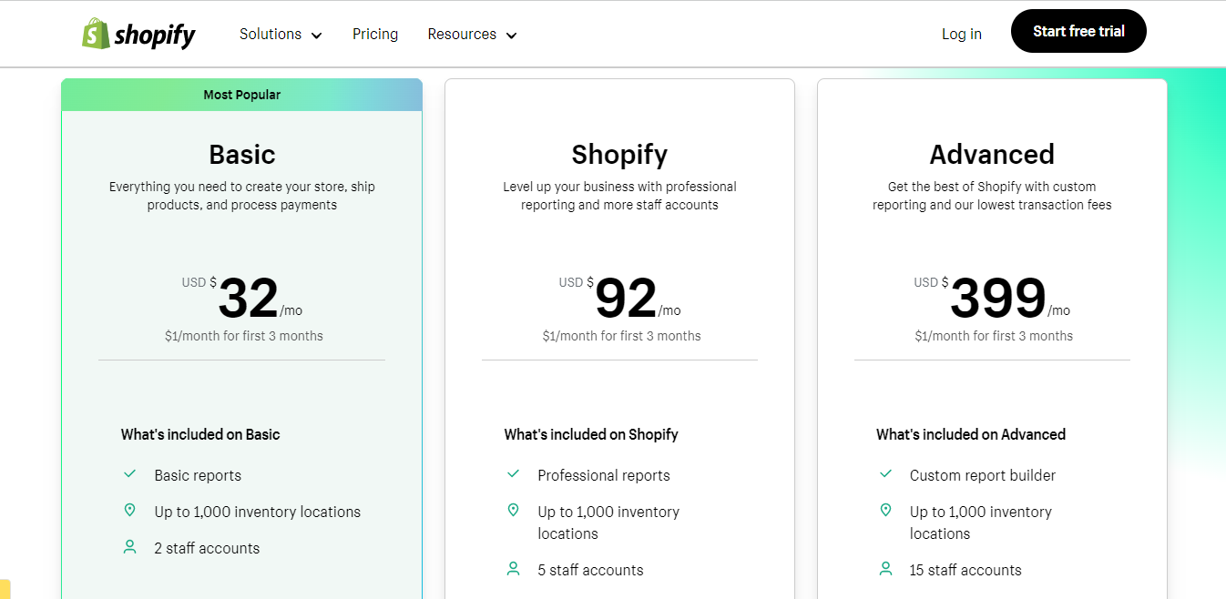
Task: Click 'What's included on Advanced' heading
Action: click(x=971, y=434)
